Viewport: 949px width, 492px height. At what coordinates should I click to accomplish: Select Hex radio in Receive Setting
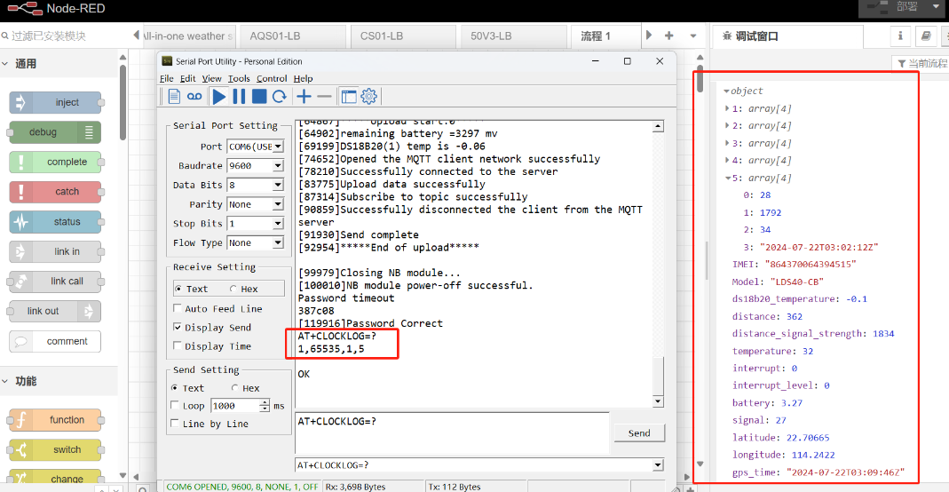point(233,289)
